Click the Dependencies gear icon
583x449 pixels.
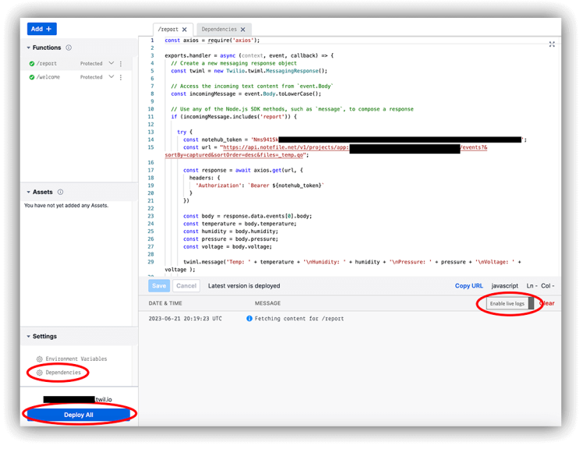tap(40, 373)
